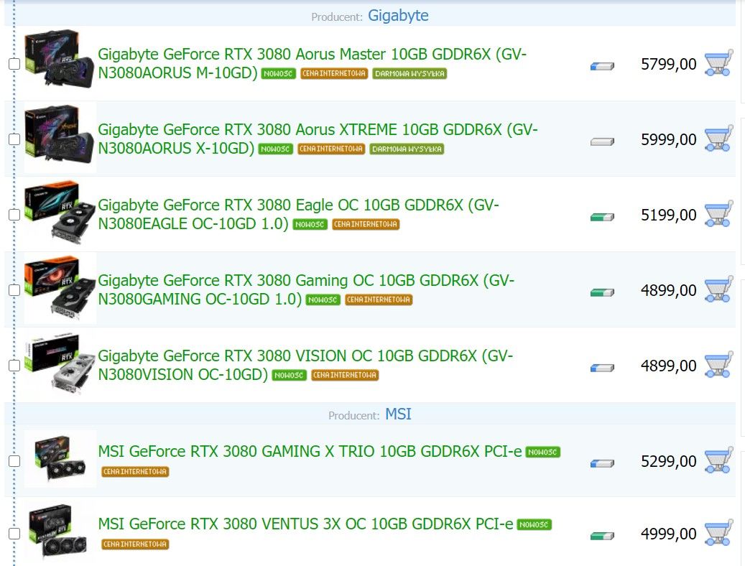The height and width of the screenshot is (566, 745).
Task: Click availability indicator for Eagle OC
Action: [602, 216]
